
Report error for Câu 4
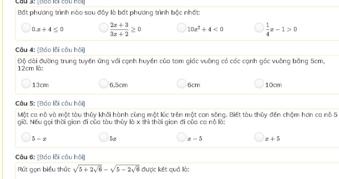tap(61, 50)
